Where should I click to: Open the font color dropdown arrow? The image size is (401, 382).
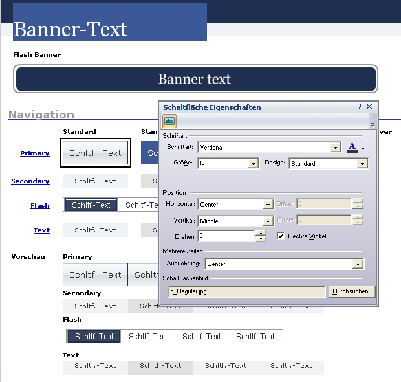click(x=363, y=148)
